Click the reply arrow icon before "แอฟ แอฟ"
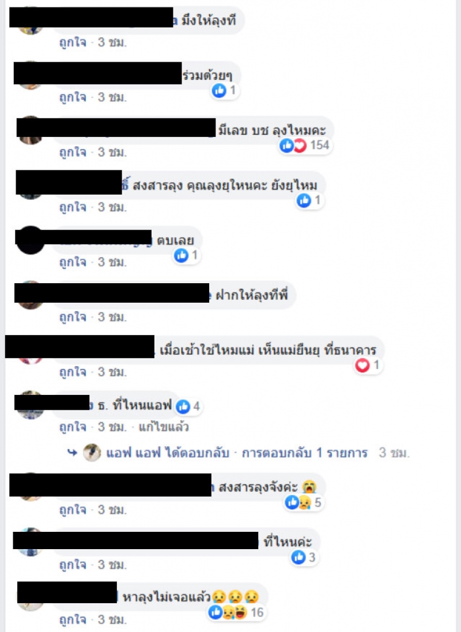The height and width of the screenshot is (632, 461). tap(72, 452)
